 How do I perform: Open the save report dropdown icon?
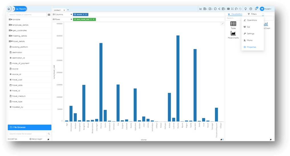205,9
